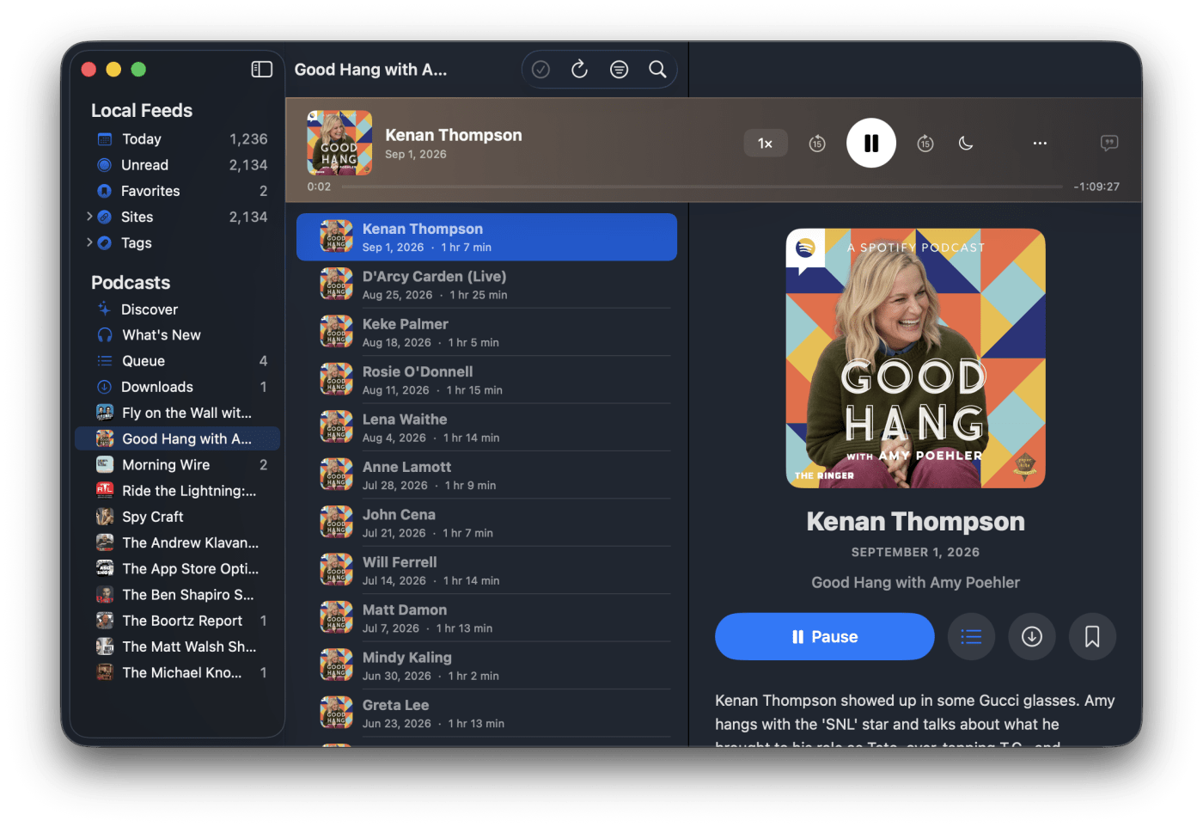Select Today in Local Feeds
This screenshot has width=1203, height=827.
click(x=178, y=139)
